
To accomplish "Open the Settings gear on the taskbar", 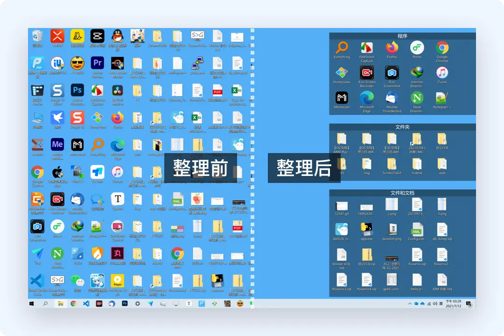I will 138,303.
